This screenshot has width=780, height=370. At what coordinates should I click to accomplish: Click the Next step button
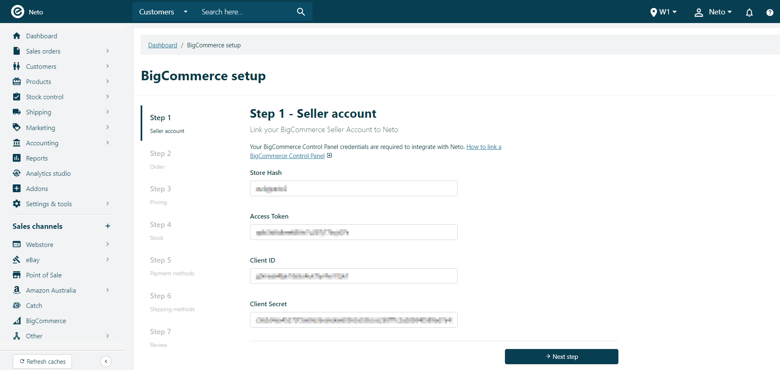(x=562, y=357)
